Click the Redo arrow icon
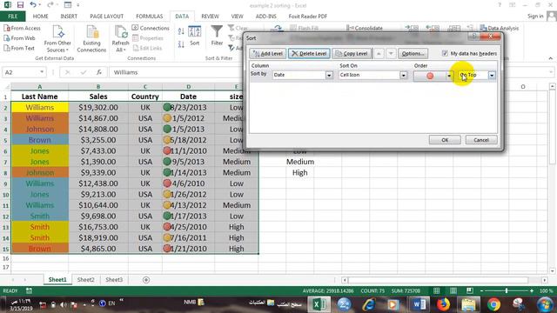The height and width of the screenshot is (313, 557). pos(50,4)
